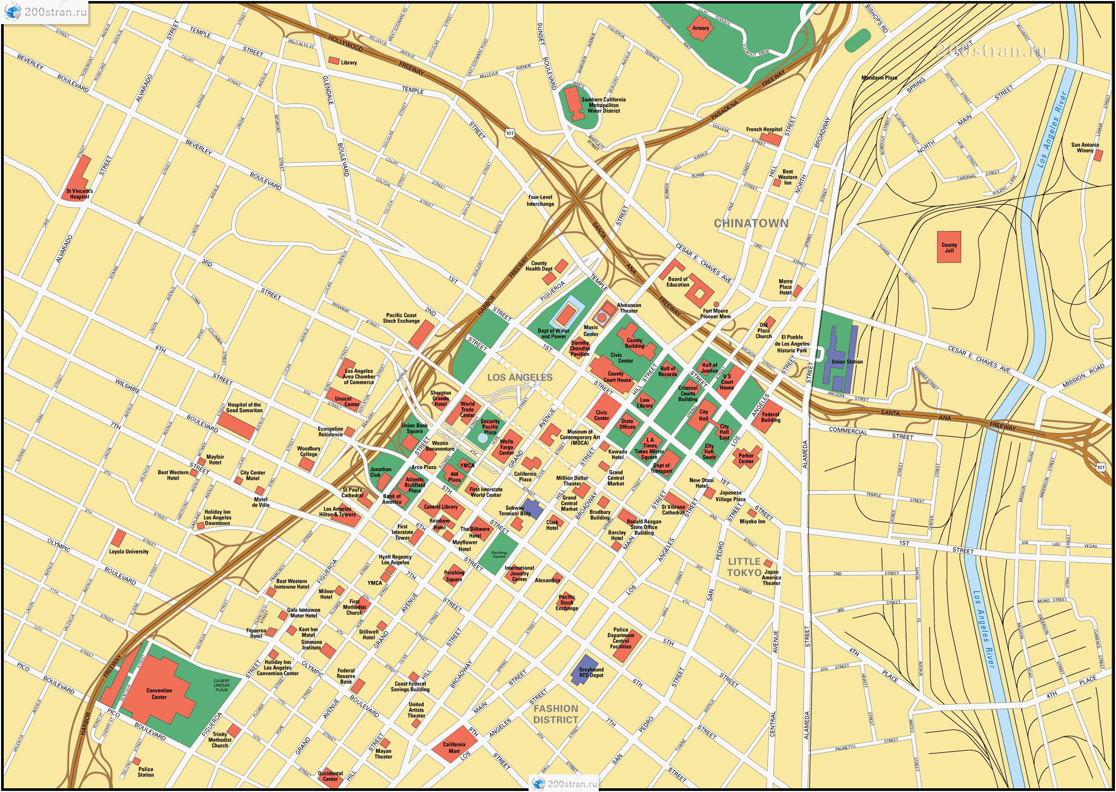Click the LITTLE TOKYO district label
Image resolution: width=1116 pixels, height=792 pixels.
pyautogui.click(x=744, y=567)
